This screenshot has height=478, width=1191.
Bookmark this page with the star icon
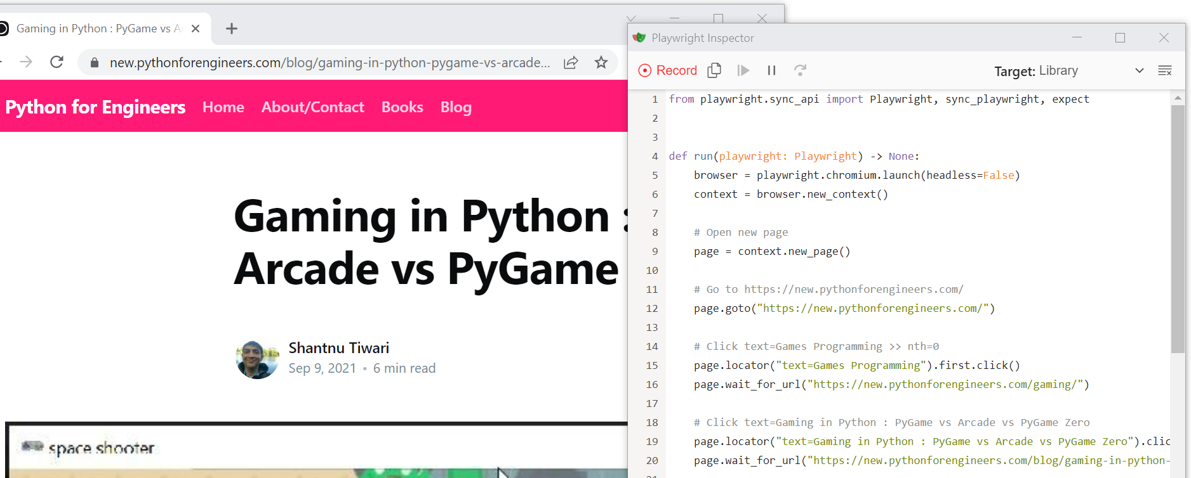601,62
